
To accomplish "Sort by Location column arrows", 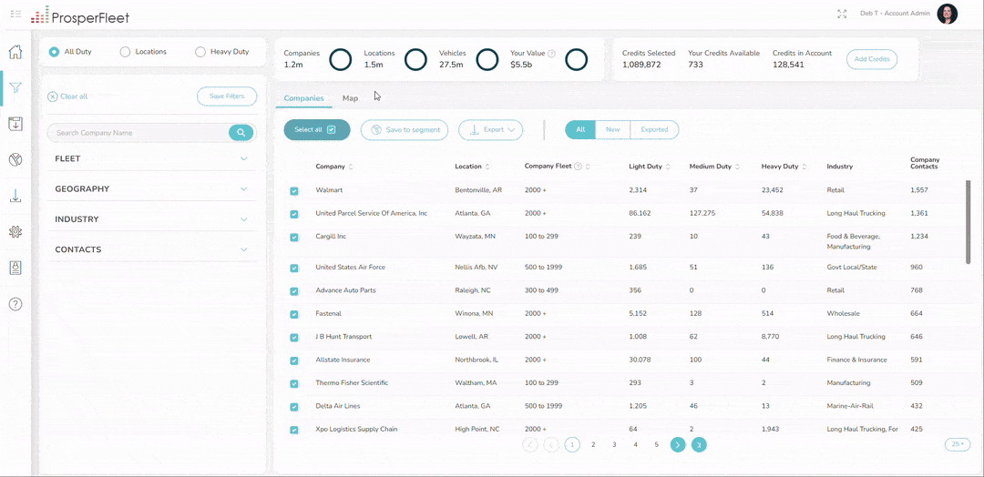I will [487, 167].
